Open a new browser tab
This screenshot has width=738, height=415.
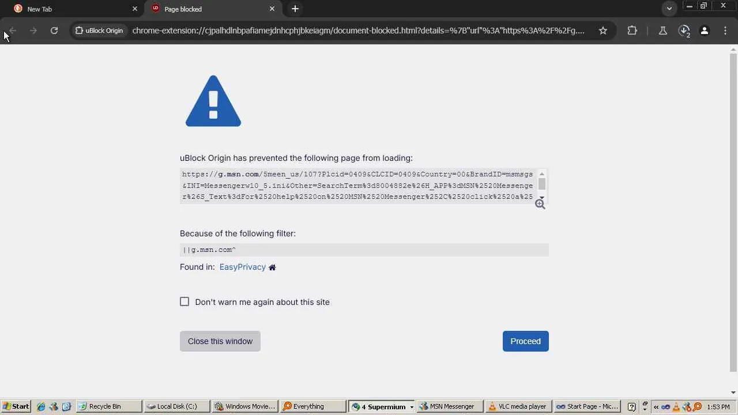(x=295, y=9)
